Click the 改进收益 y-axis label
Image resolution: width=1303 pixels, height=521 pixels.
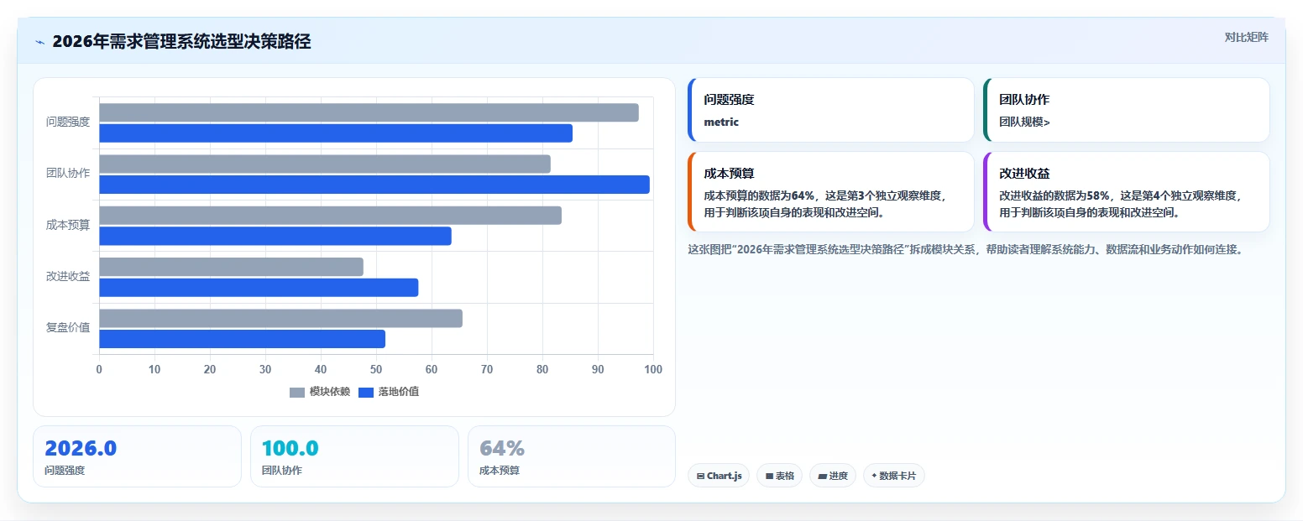click(x=68, y=277)
